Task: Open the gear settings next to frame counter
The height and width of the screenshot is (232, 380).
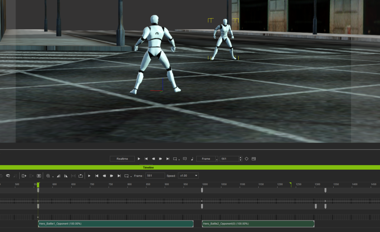Action: pyautogui.click(x=246, y=159)
